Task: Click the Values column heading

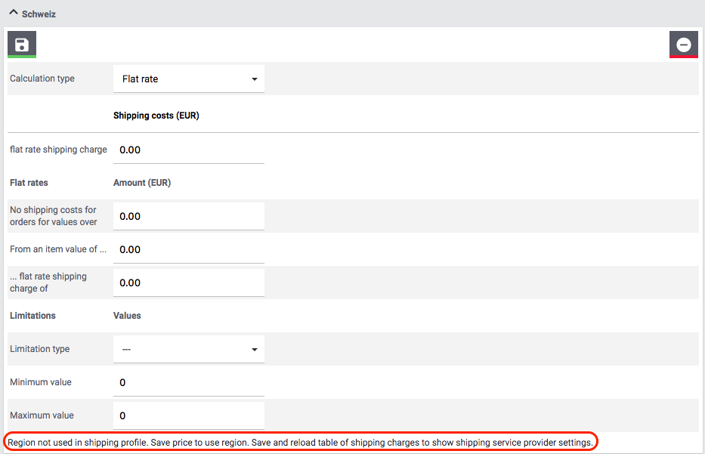Action: (127, 316)
